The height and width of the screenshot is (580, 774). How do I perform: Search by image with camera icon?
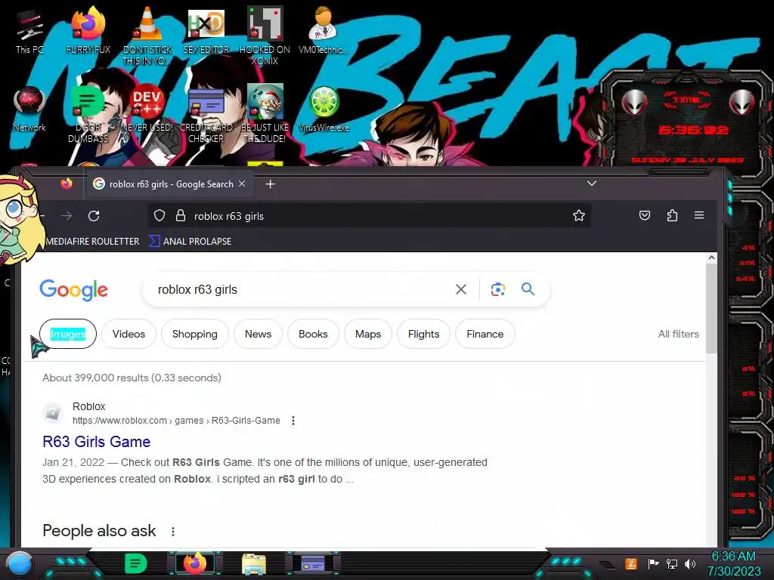click(x=497, y=289)
